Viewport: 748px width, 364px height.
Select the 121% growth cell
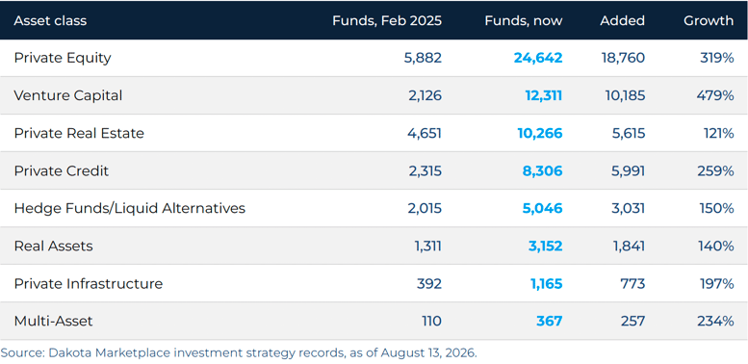pyautogui.click(x=718, y=133)
